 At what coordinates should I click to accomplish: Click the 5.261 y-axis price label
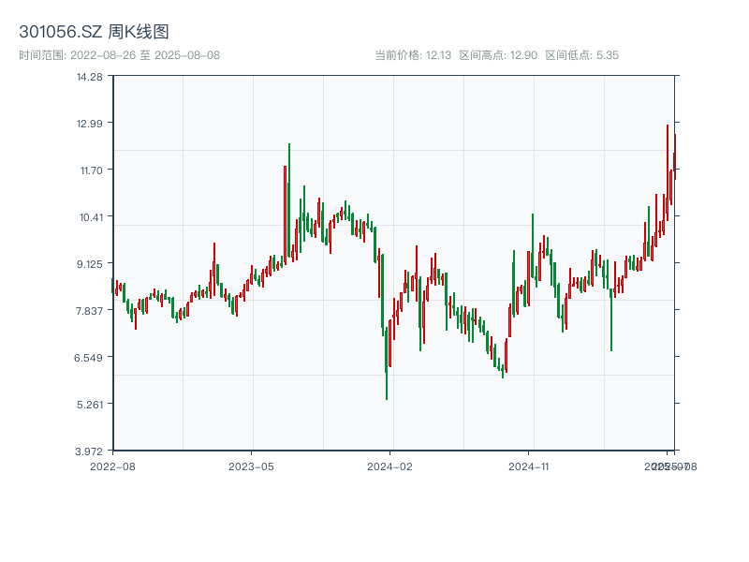(x=90, y=405)
